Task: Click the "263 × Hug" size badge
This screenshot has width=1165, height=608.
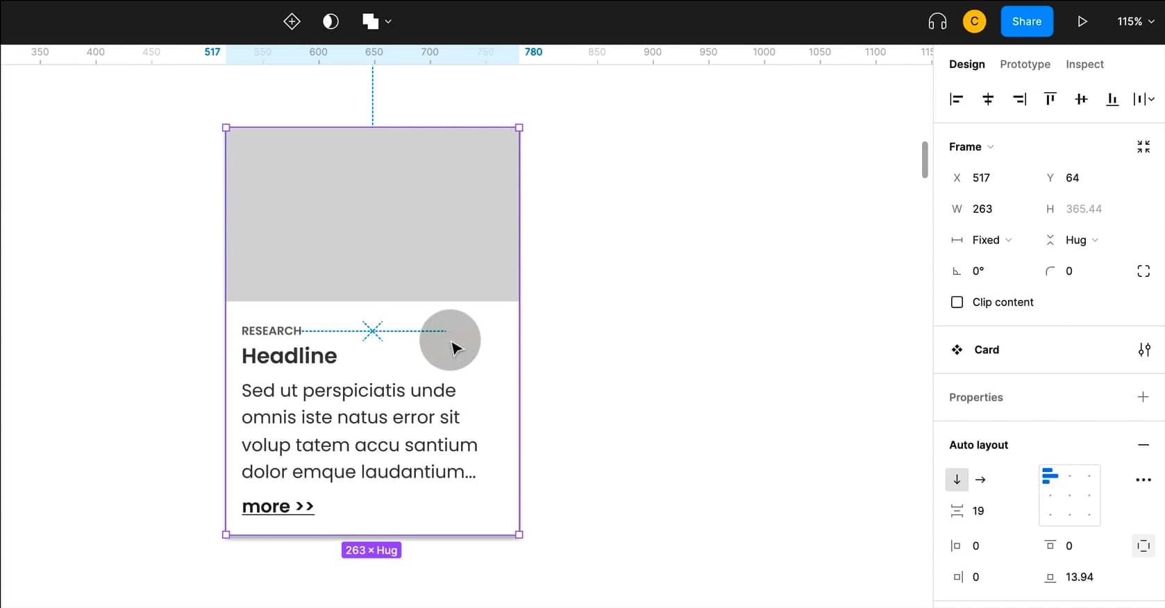Action: coord(371,550)
